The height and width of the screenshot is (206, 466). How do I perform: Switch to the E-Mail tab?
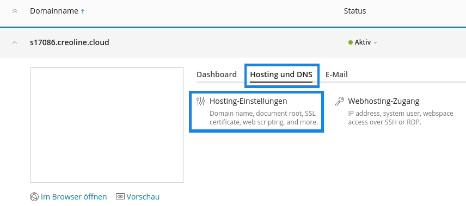click(336, 74)
